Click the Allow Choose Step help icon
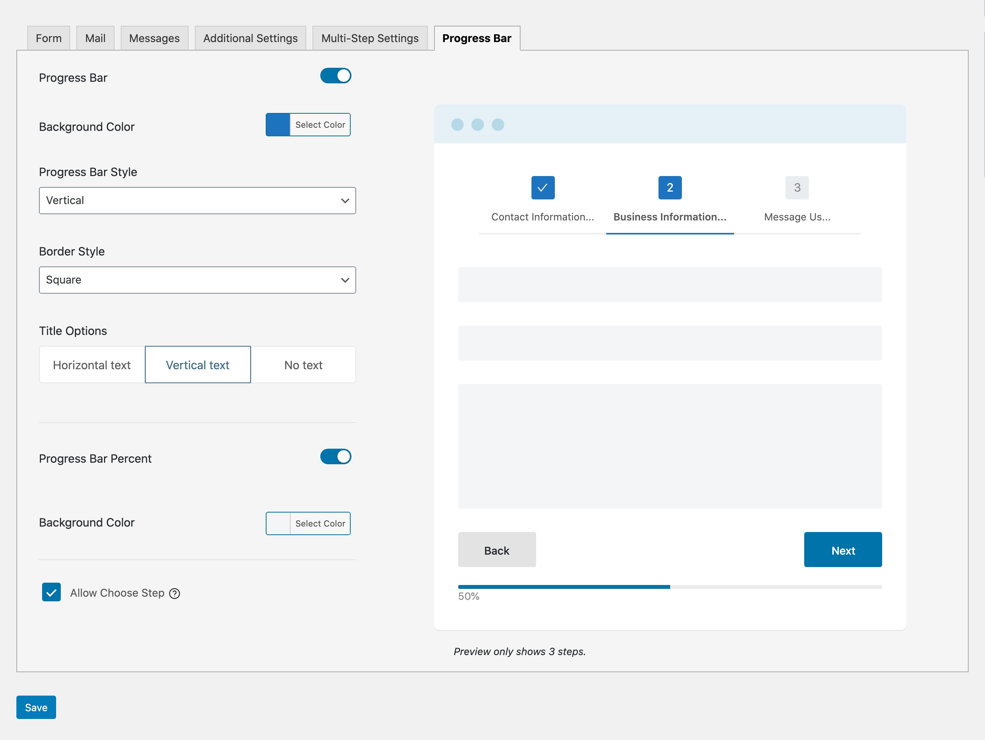Screen dimensions: 985x740 [x=175, y=593]
